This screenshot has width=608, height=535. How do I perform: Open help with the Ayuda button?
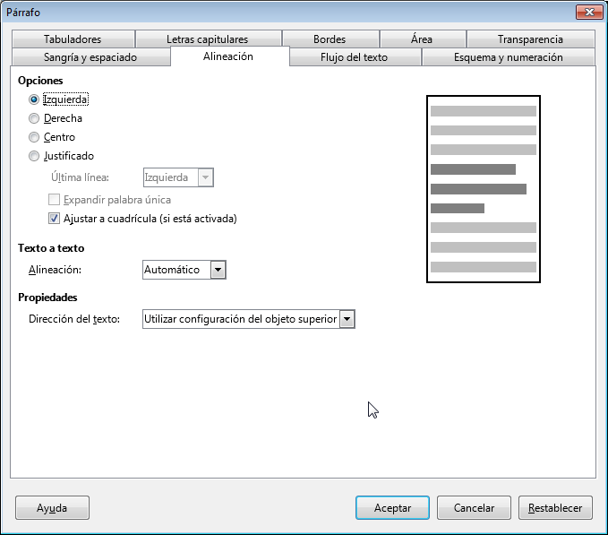coord(52,508)
